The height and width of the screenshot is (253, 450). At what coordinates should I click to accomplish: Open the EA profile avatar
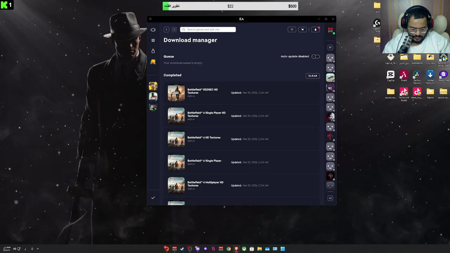click(330, 30)
